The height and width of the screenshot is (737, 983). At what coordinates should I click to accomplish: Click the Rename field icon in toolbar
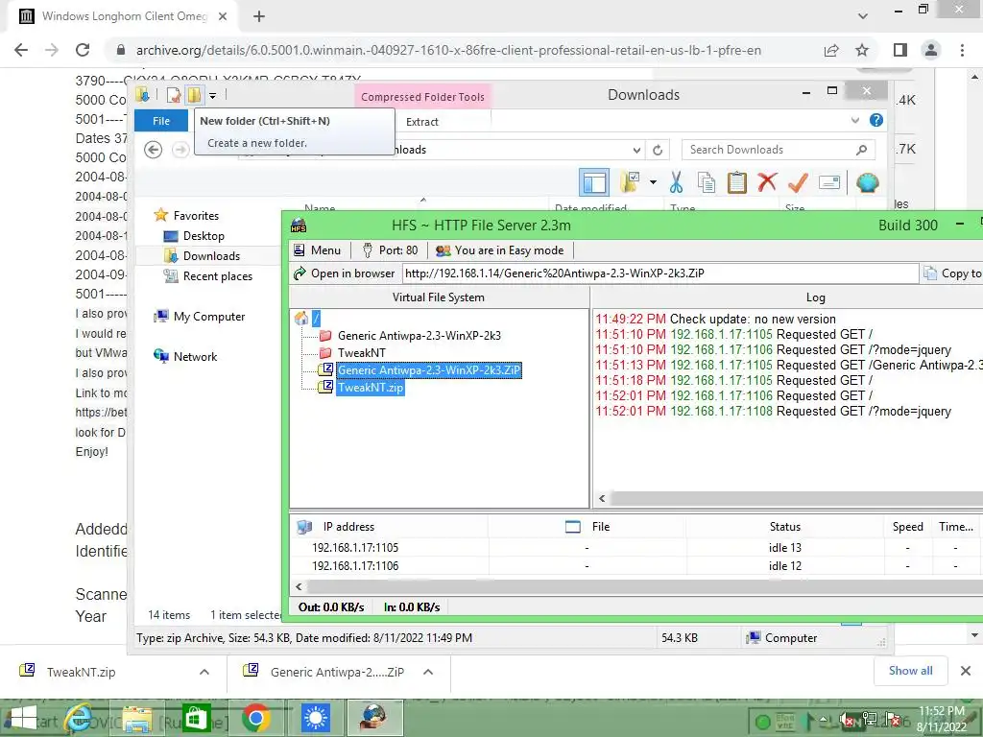[x=828, y=182]
